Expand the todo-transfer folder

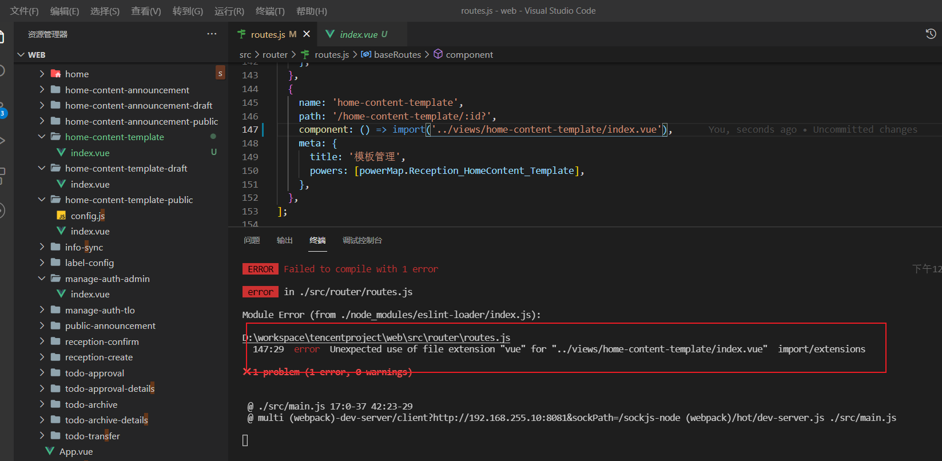click(x=42, y=436)
